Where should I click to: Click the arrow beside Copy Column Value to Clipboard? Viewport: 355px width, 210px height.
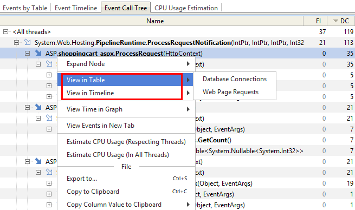pos(188,205)
